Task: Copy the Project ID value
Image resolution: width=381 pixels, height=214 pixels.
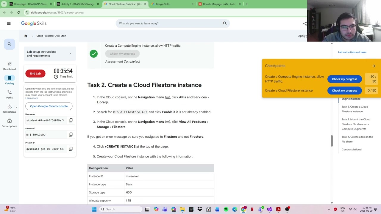Action: pos(71,149)
